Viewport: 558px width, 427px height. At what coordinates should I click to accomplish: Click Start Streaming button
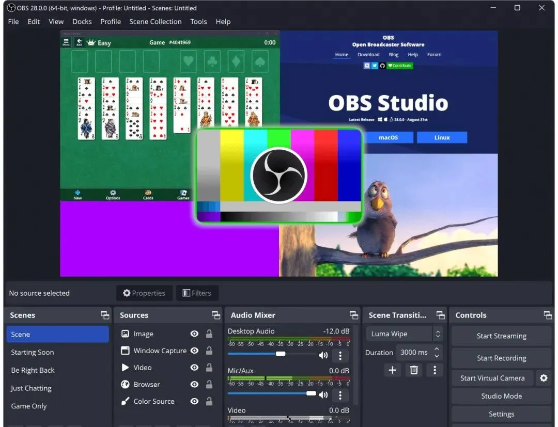501,336
